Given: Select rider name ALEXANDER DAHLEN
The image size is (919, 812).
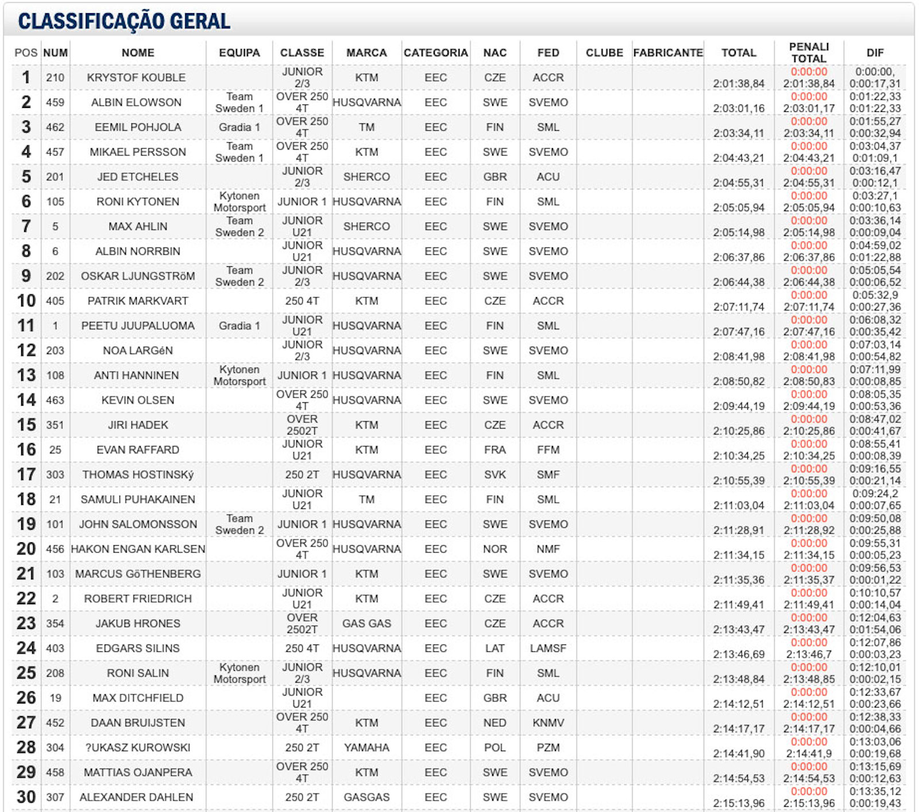Looking at the screenshot, I should [136, 797].
